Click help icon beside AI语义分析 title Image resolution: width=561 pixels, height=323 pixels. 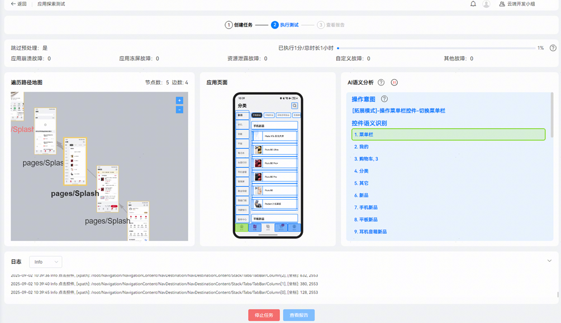pyautogui.click(x=381, y=83)
